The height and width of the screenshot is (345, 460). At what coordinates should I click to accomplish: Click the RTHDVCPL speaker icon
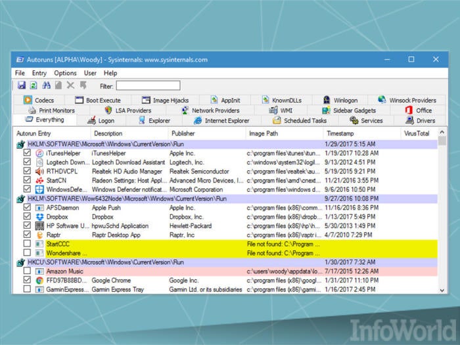39,172
